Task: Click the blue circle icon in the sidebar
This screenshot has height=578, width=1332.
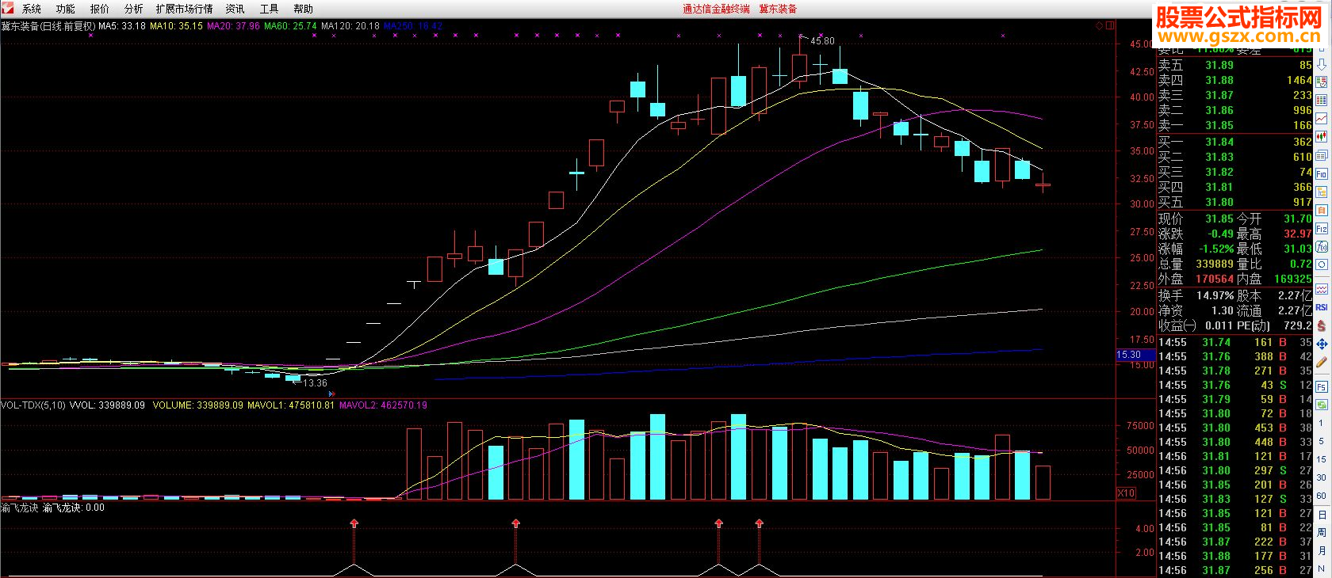Action: [1322, 265]
